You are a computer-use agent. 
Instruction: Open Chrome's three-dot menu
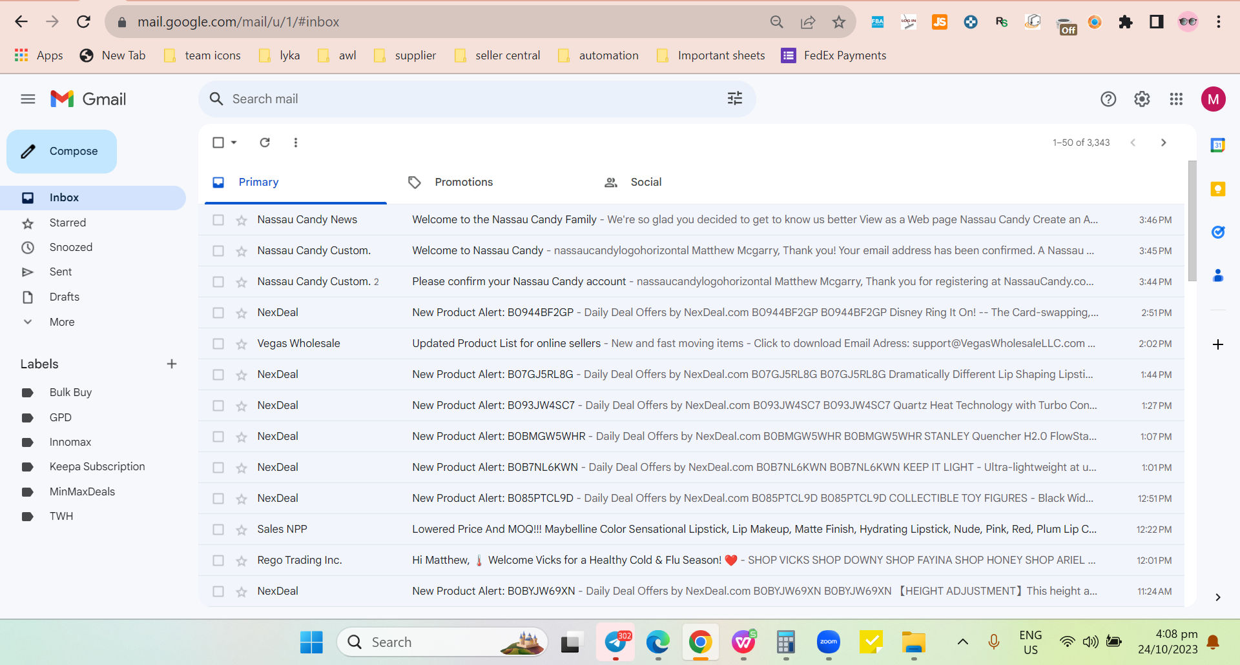coord(1219,22)
